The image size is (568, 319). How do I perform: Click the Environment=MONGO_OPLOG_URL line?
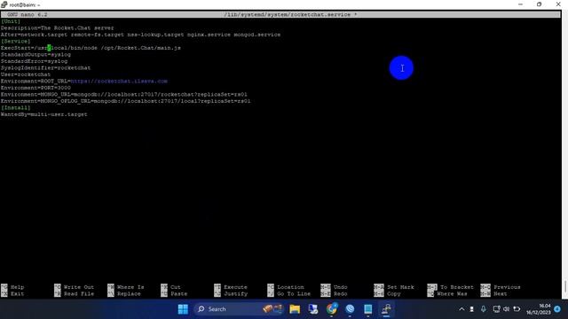coord(126,101)
